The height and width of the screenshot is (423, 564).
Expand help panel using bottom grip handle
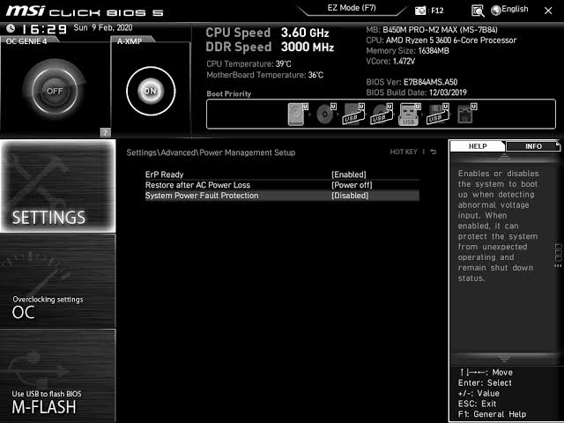(504, 359)
